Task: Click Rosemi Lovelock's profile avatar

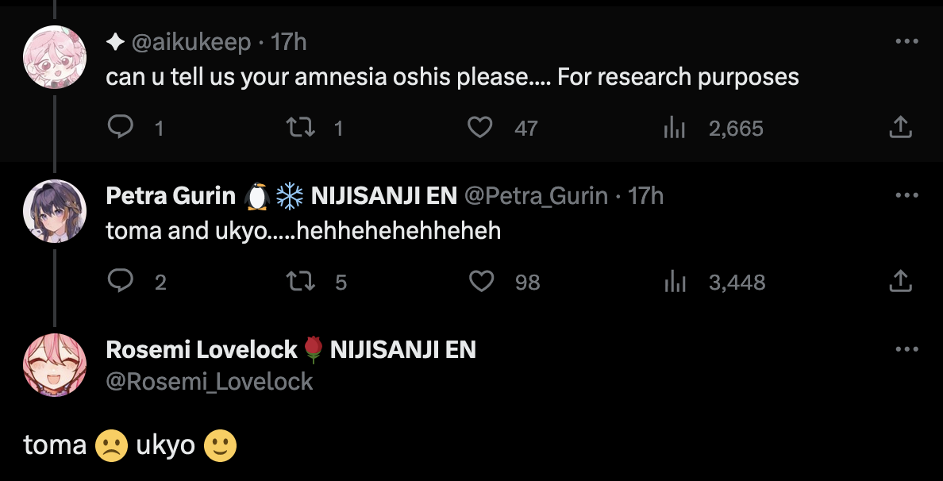Action: tap(54, 365)
